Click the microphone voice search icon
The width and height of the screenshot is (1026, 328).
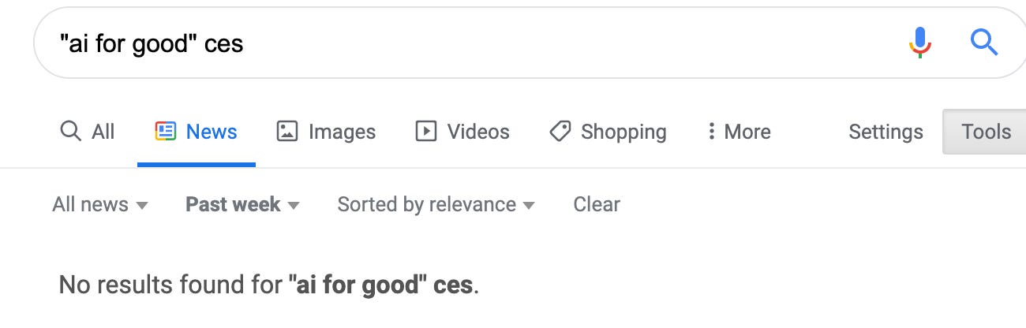(920, 43)
